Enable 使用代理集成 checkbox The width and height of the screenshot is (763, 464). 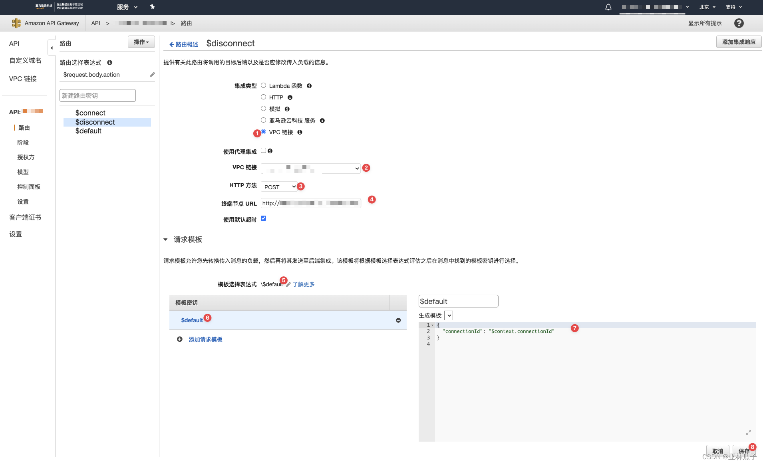point(264,151)
